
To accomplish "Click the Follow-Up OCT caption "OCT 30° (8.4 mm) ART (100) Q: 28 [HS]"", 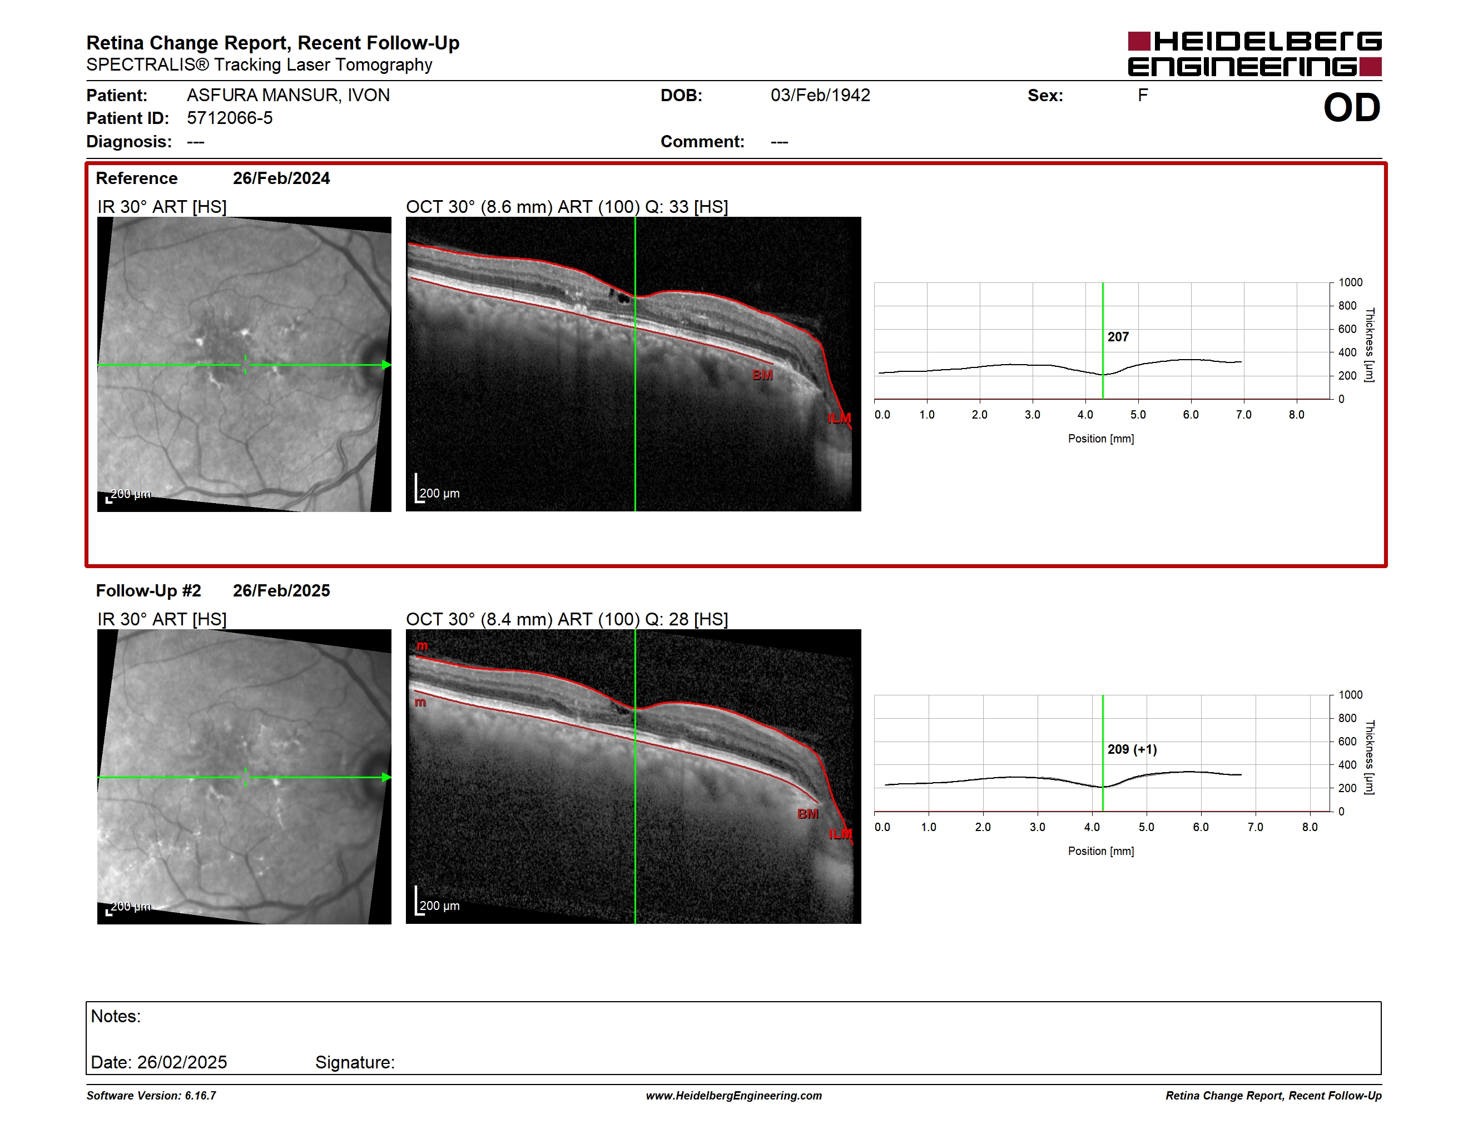I will [x=567, y=619].
